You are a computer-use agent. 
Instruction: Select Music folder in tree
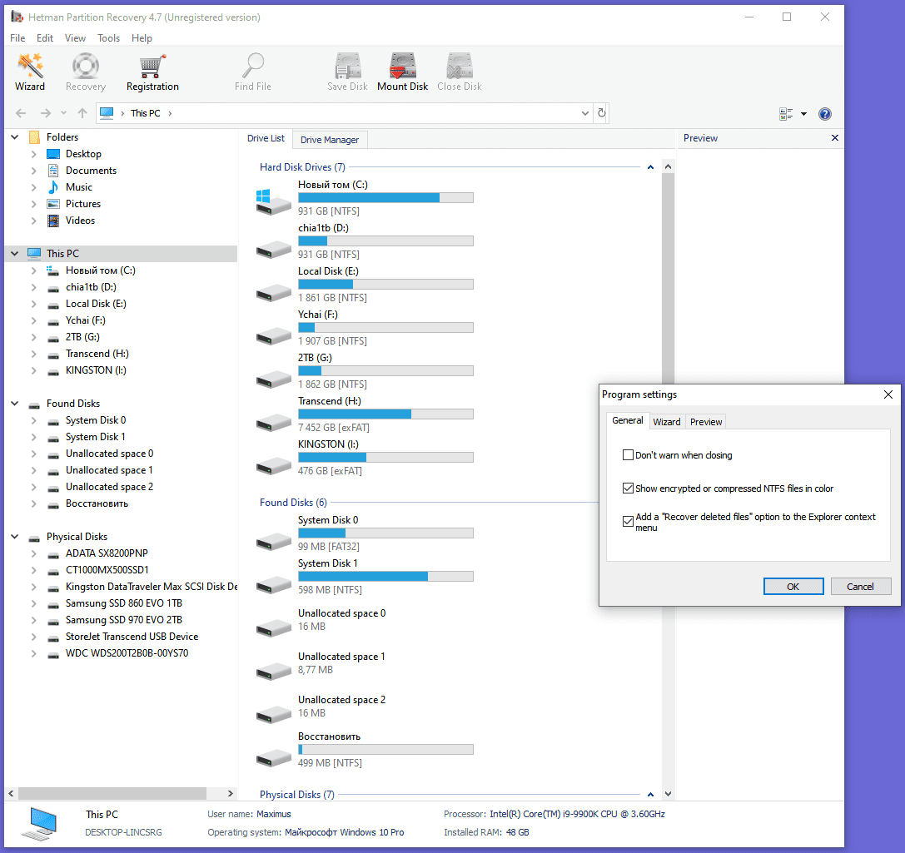(79, 187)
